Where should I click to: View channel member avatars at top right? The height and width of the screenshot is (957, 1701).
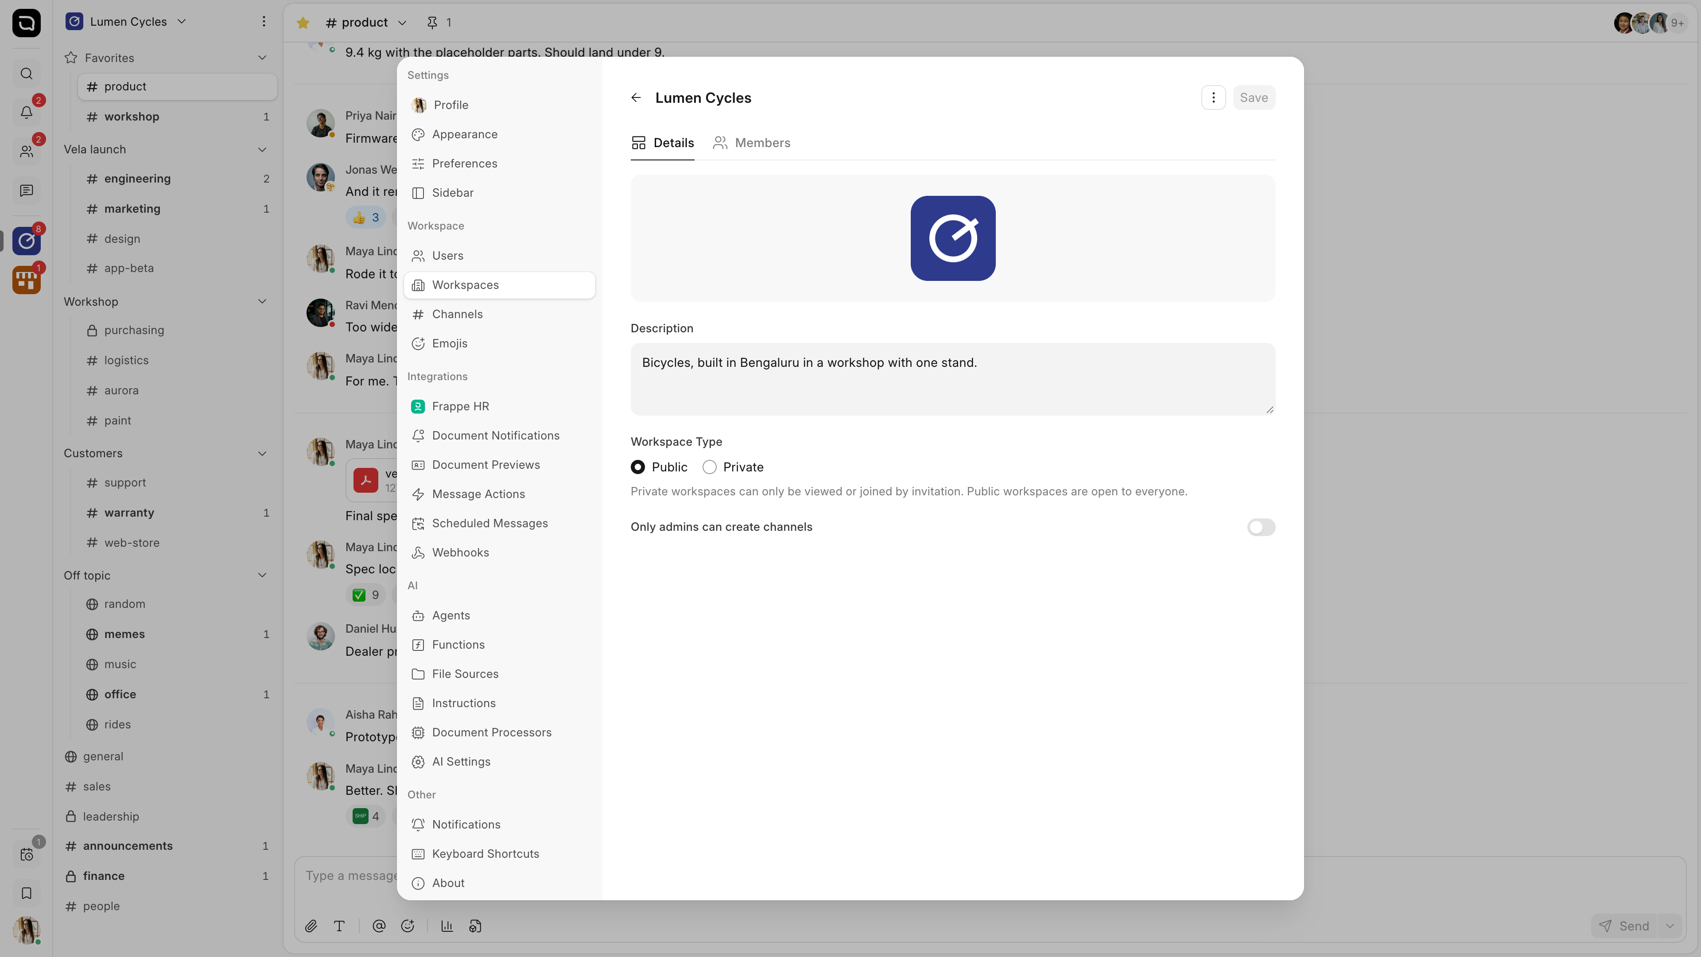coord(1651,23)
